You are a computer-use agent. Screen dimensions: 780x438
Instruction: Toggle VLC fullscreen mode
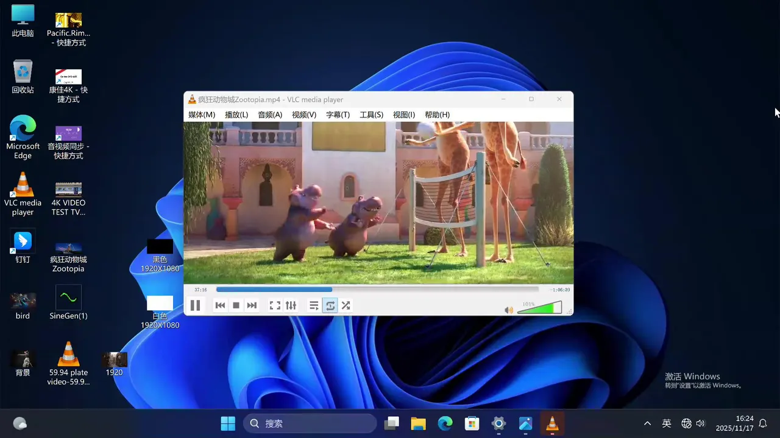point(275,305)
